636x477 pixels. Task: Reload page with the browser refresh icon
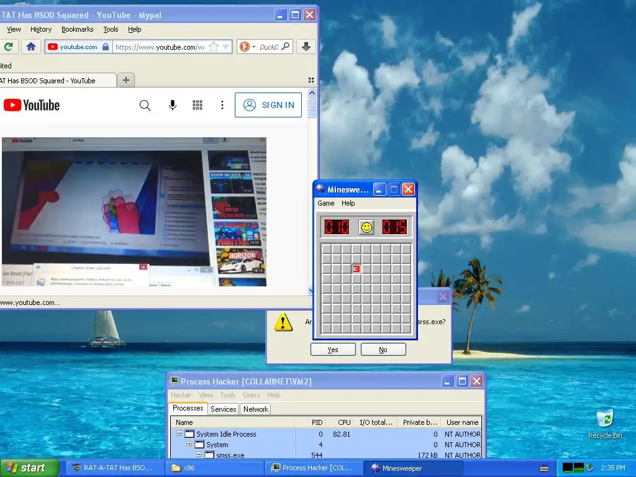pyautogui.click(x=8, y=47)
